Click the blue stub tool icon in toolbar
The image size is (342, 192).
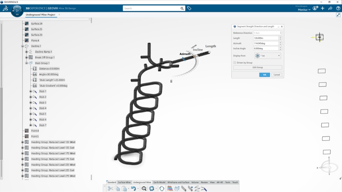[204, 188]
